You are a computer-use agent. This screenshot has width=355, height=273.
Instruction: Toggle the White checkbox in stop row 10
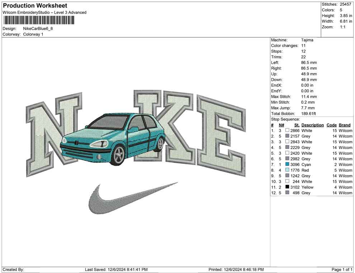pyautogui.click(x=287, y=182)
